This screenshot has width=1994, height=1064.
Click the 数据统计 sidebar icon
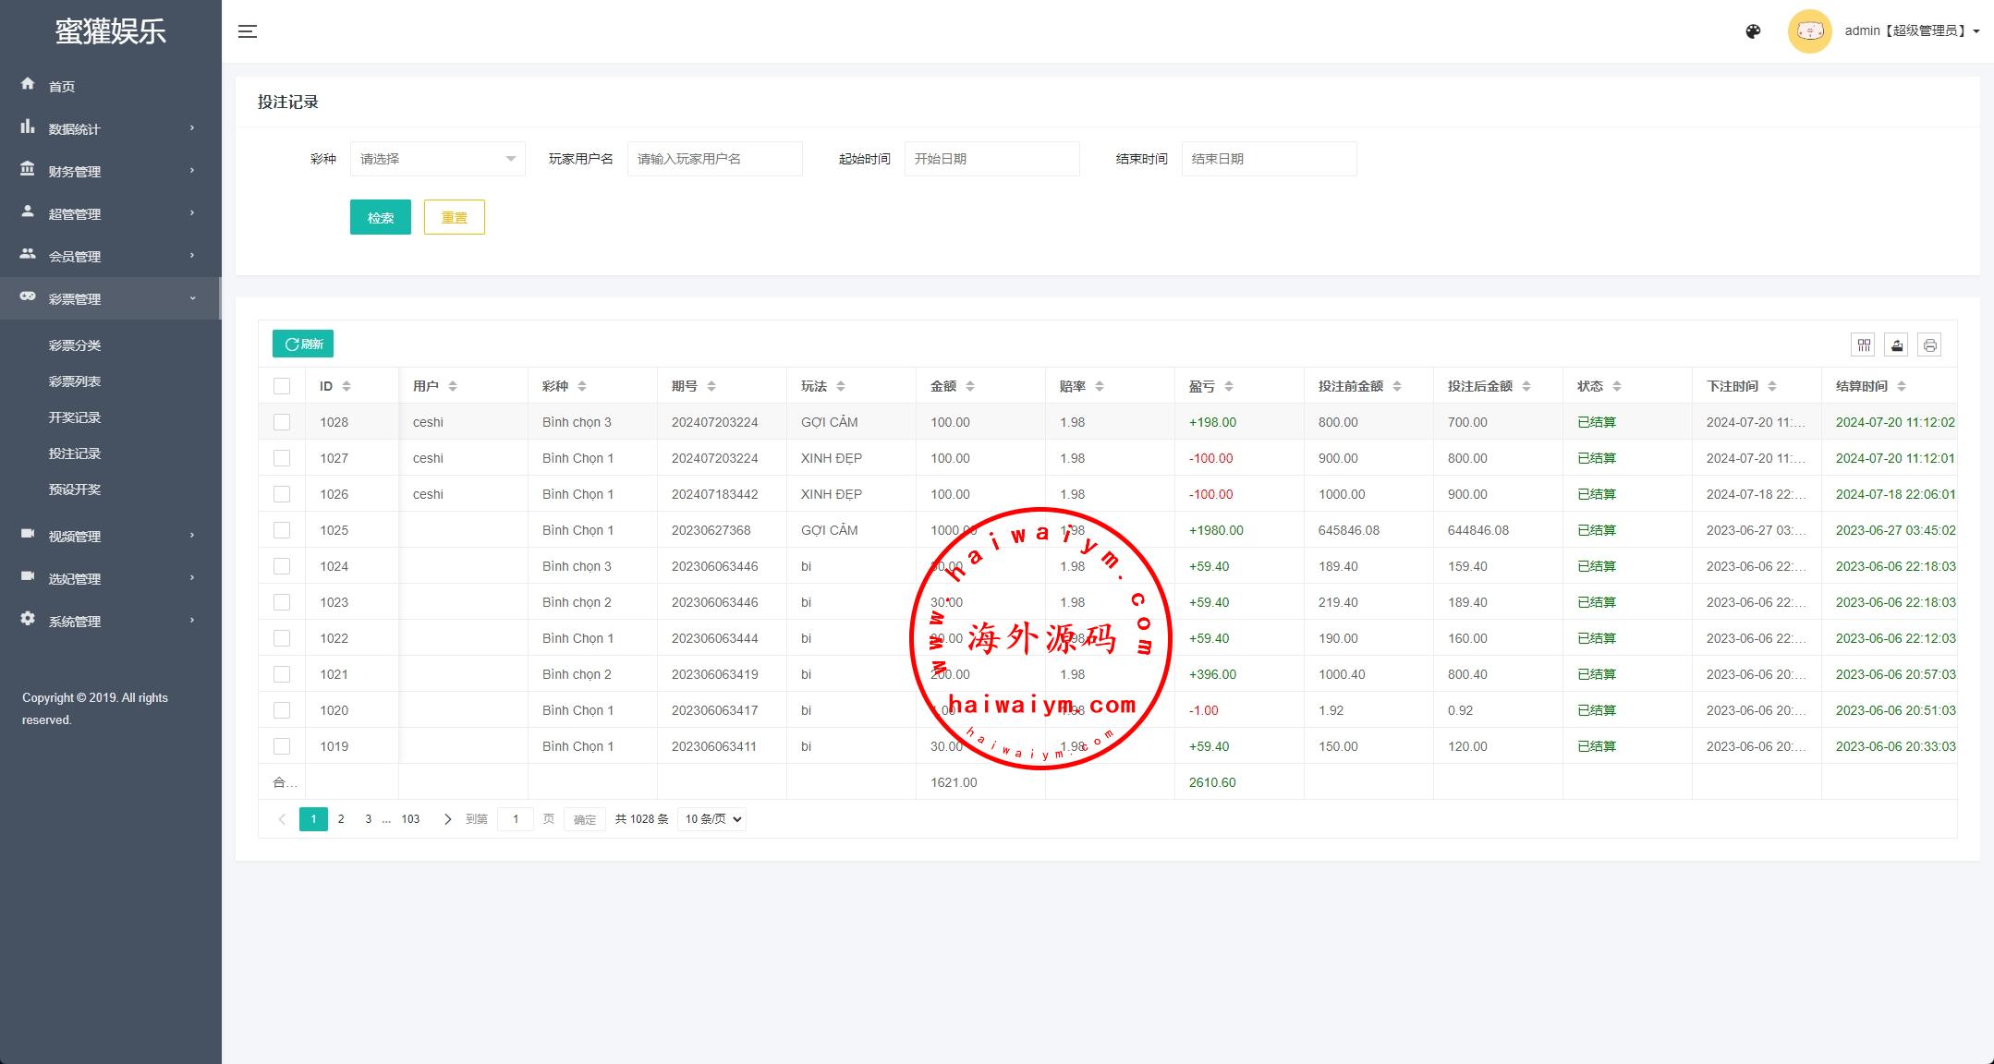point(30,127)
